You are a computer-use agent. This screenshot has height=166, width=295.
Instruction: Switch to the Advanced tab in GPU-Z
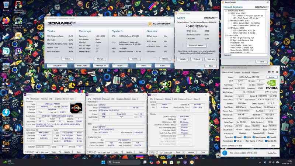coord(246,72)
